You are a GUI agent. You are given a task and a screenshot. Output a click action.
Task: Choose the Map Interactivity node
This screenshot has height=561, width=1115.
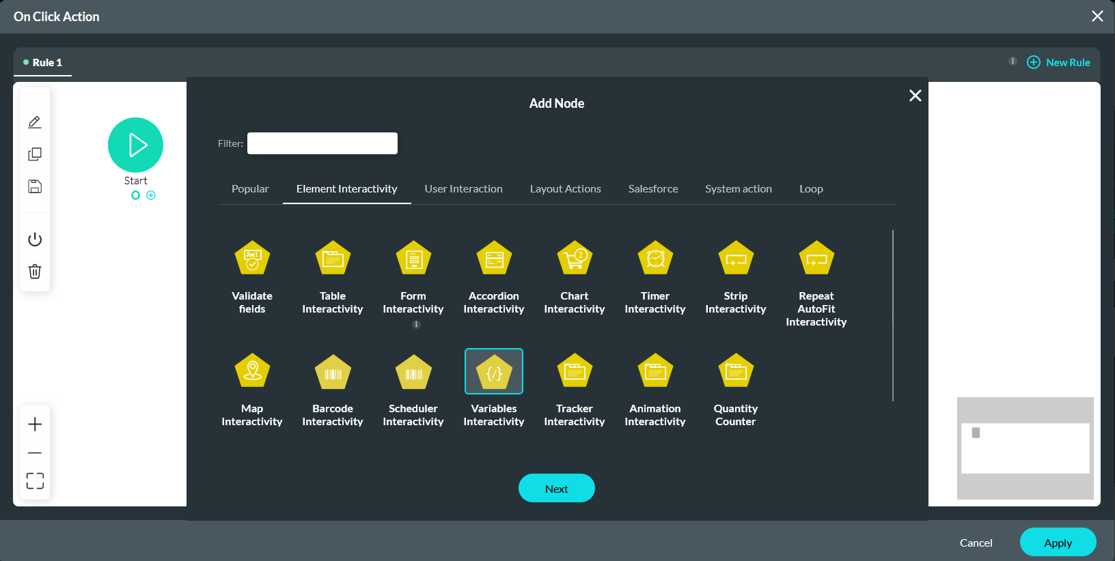252,371
